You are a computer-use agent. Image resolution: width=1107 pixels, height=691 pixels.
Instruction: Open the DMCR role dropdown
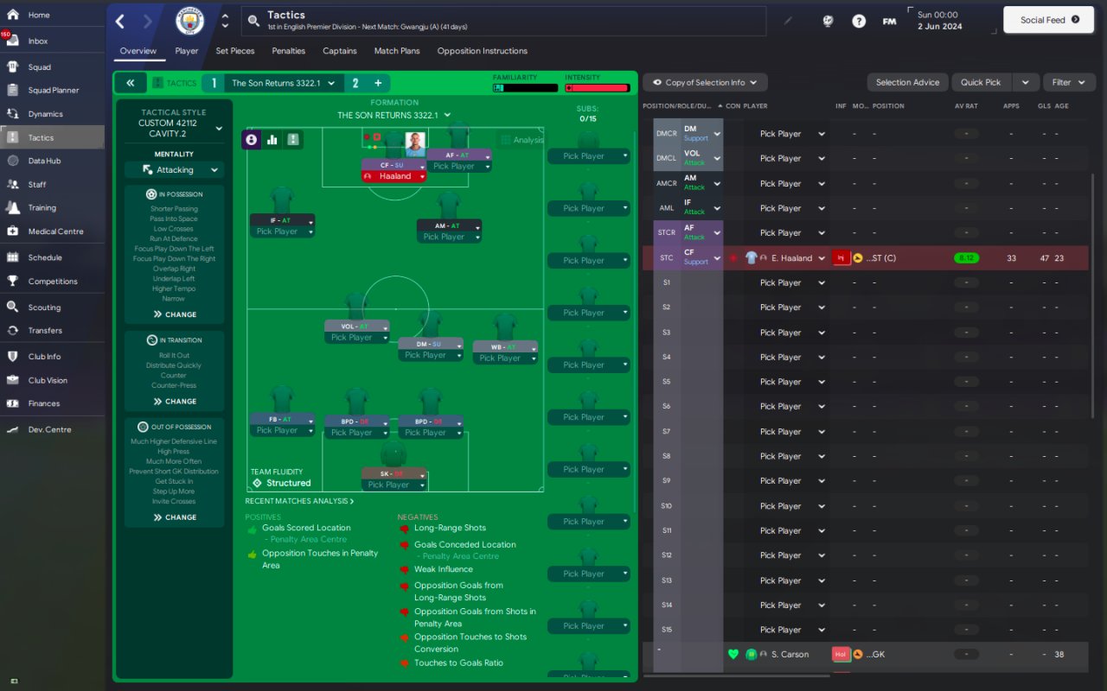coord(717,134)
